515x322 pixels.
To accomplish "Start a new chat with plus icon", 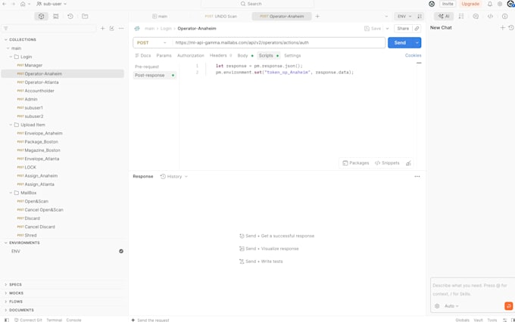I will click(x=502, y=28).
